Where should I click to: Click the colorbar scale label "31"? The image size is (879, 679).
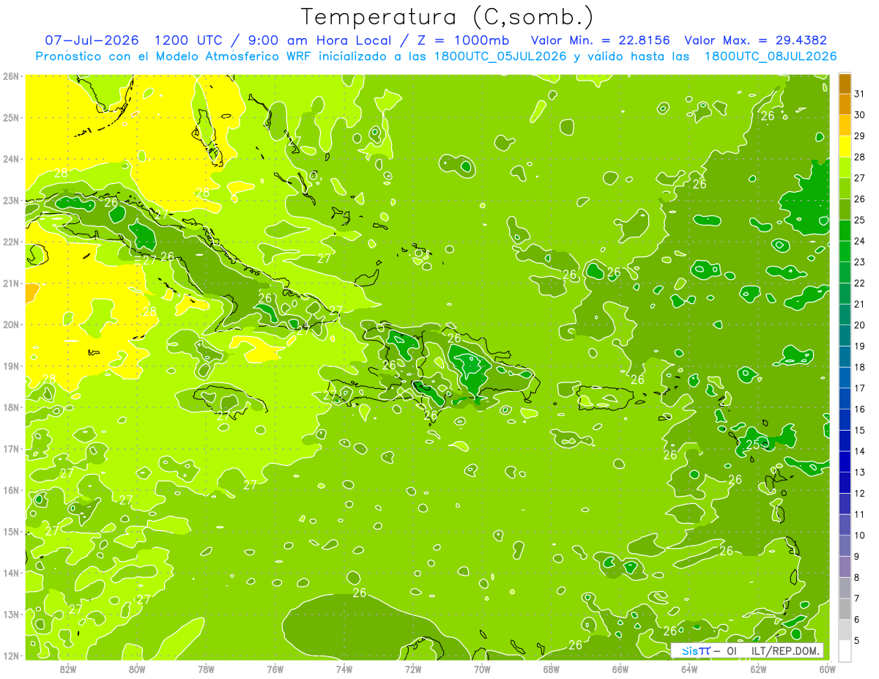(859, 94)
